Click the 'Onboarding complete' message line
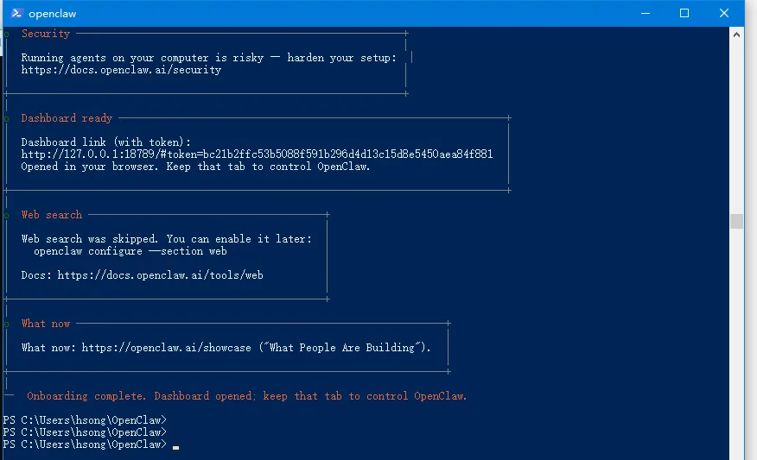Image resolution: width=757 pixels, height=460 pixels. click(x=246, y=396)
